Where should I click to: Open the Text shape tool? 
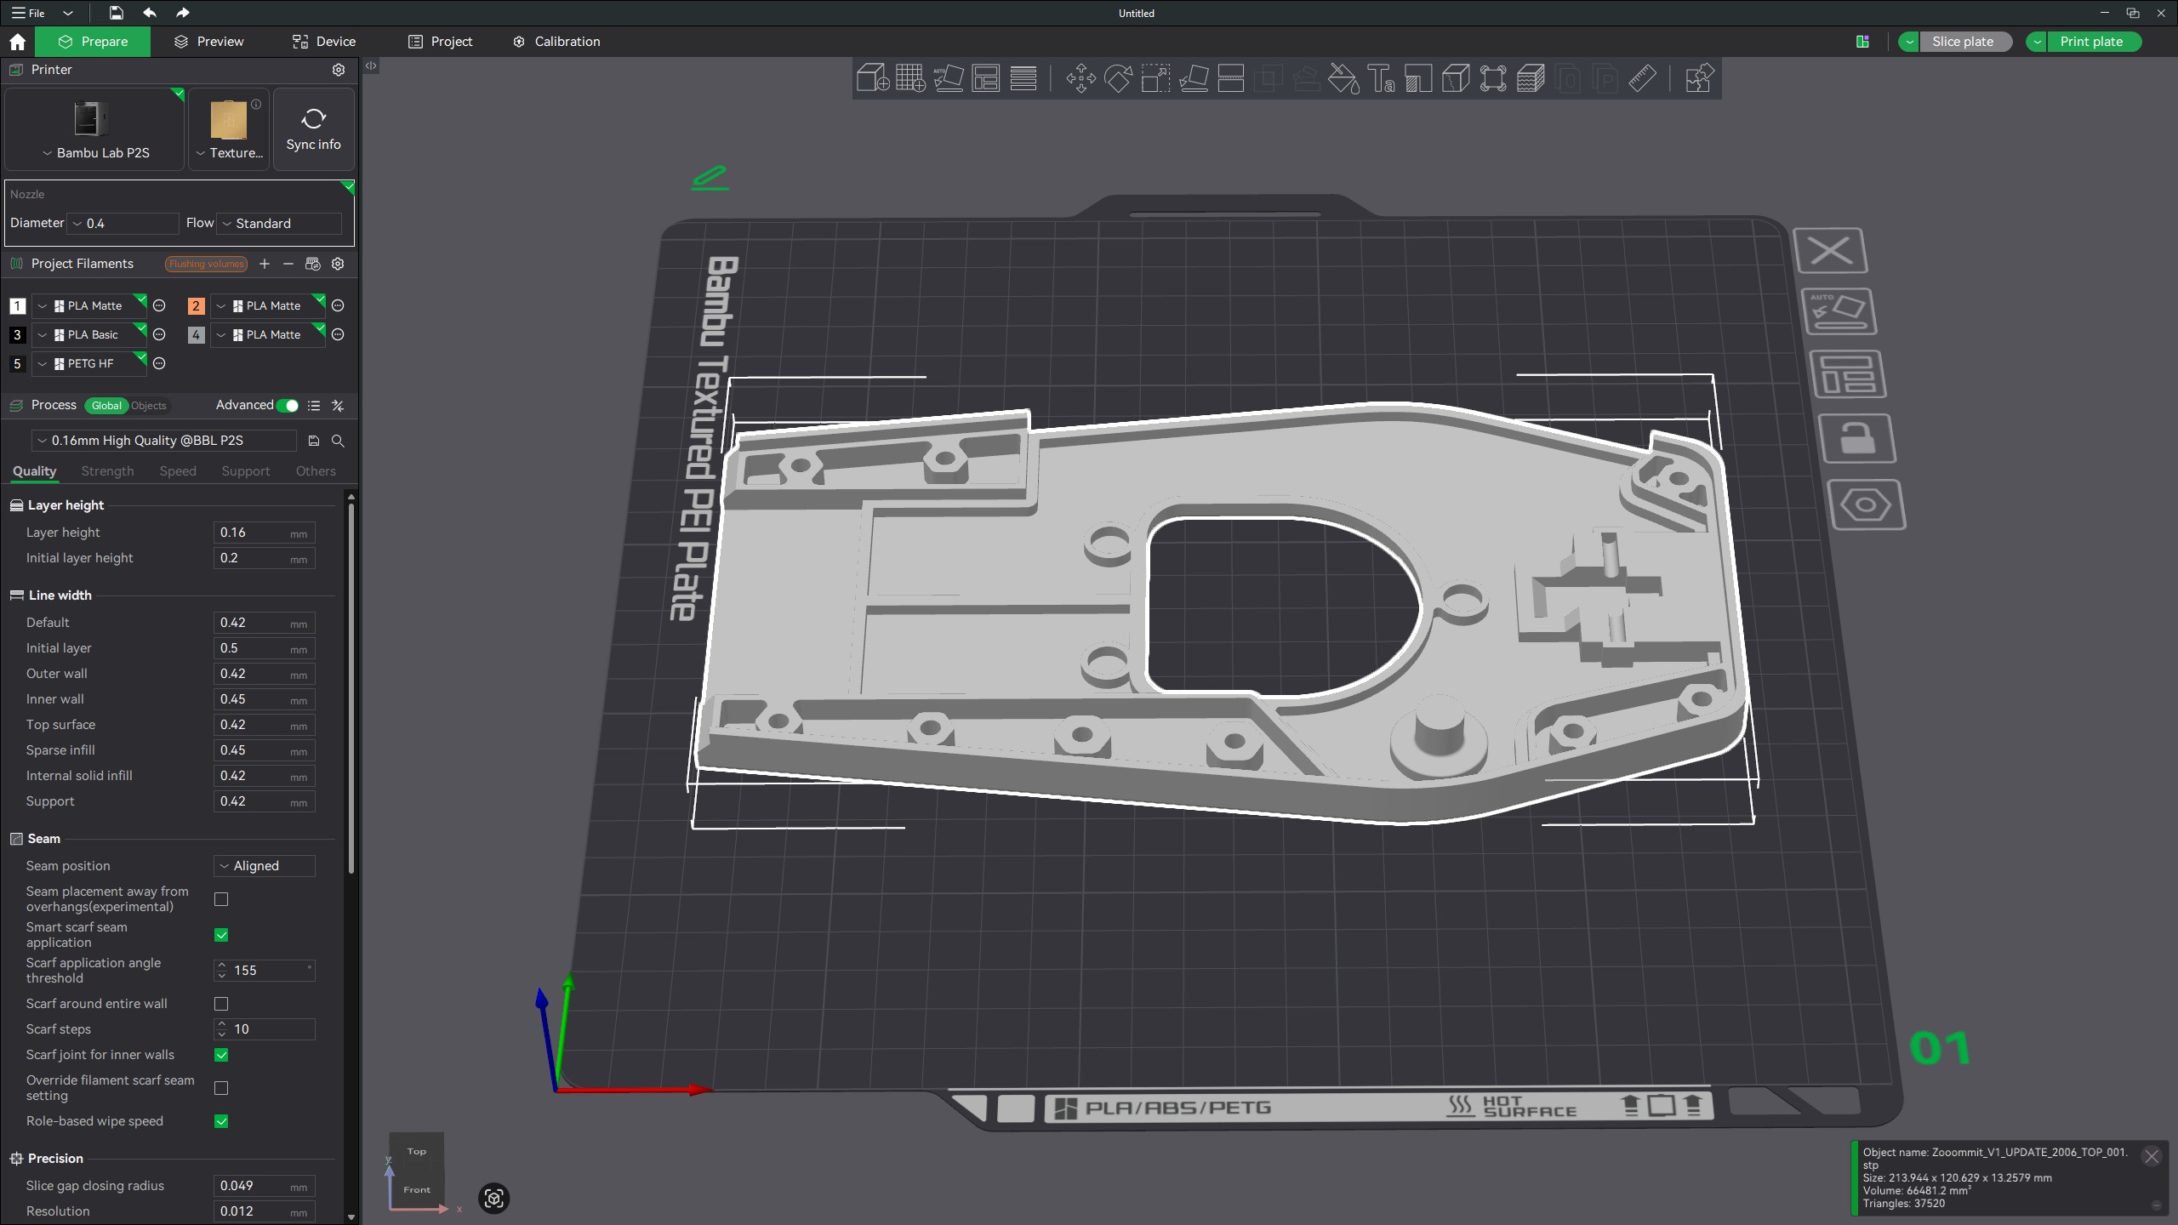tap(1381, 78)
